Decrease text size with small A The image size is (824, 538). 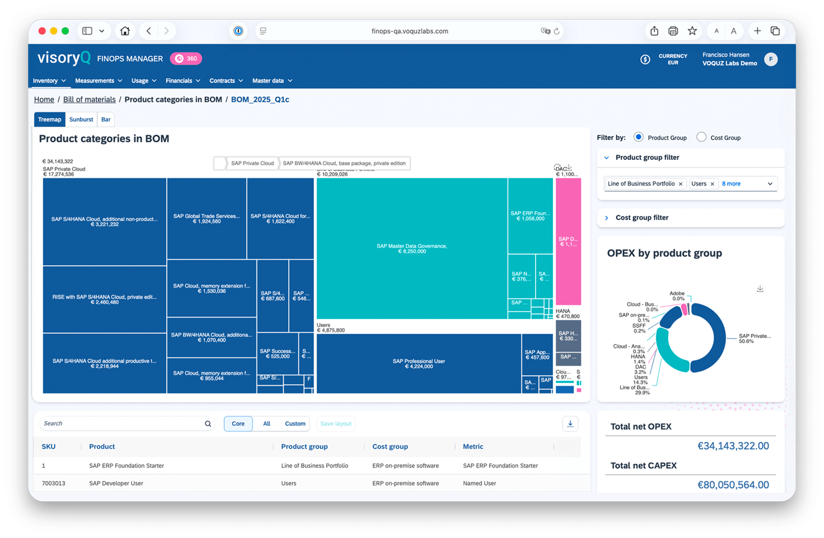coord(716,31)
